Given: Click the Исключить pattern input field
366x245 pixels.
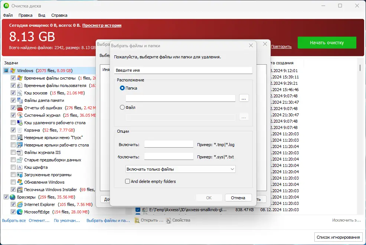Looking at the screenshot, I should click(x=169, y=157).
